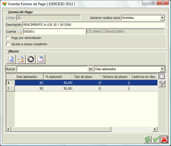The image size is (171, 146).
Task: Sort by Dias aplazados column header
Action: [x=29, y=77]
